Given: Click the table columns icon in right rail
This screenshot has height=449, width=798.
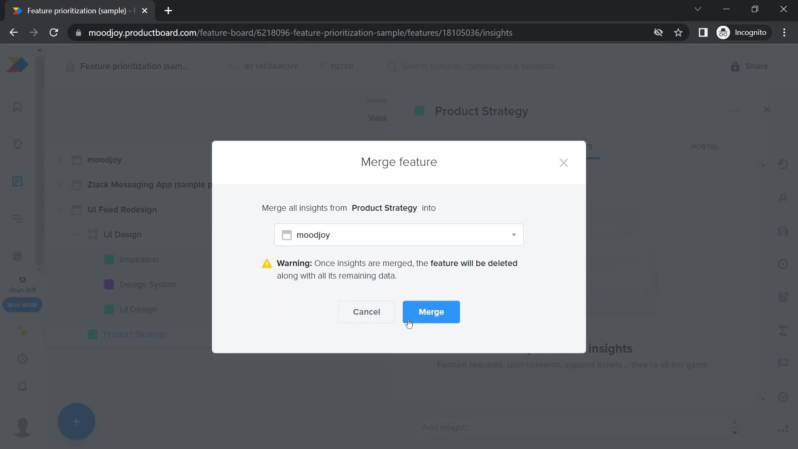Looking at the screenshot, I should click(783, 297).
